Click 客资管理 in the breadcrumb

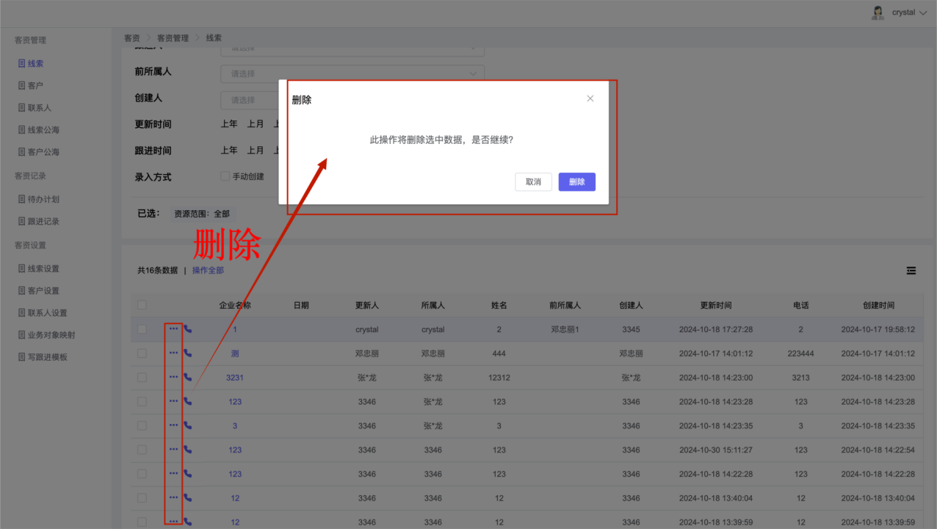point(173,38)
